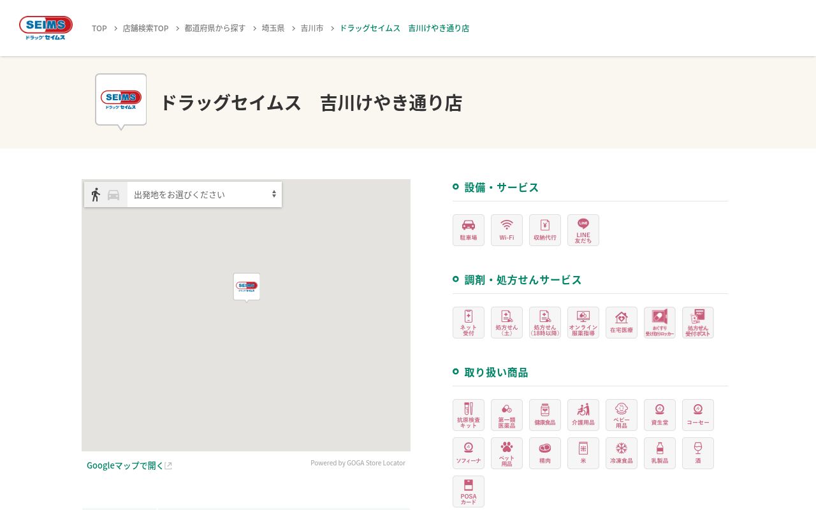The image size is (816, 510).
Task: Click the LINE友だち icon
Action: pos(583,230)
